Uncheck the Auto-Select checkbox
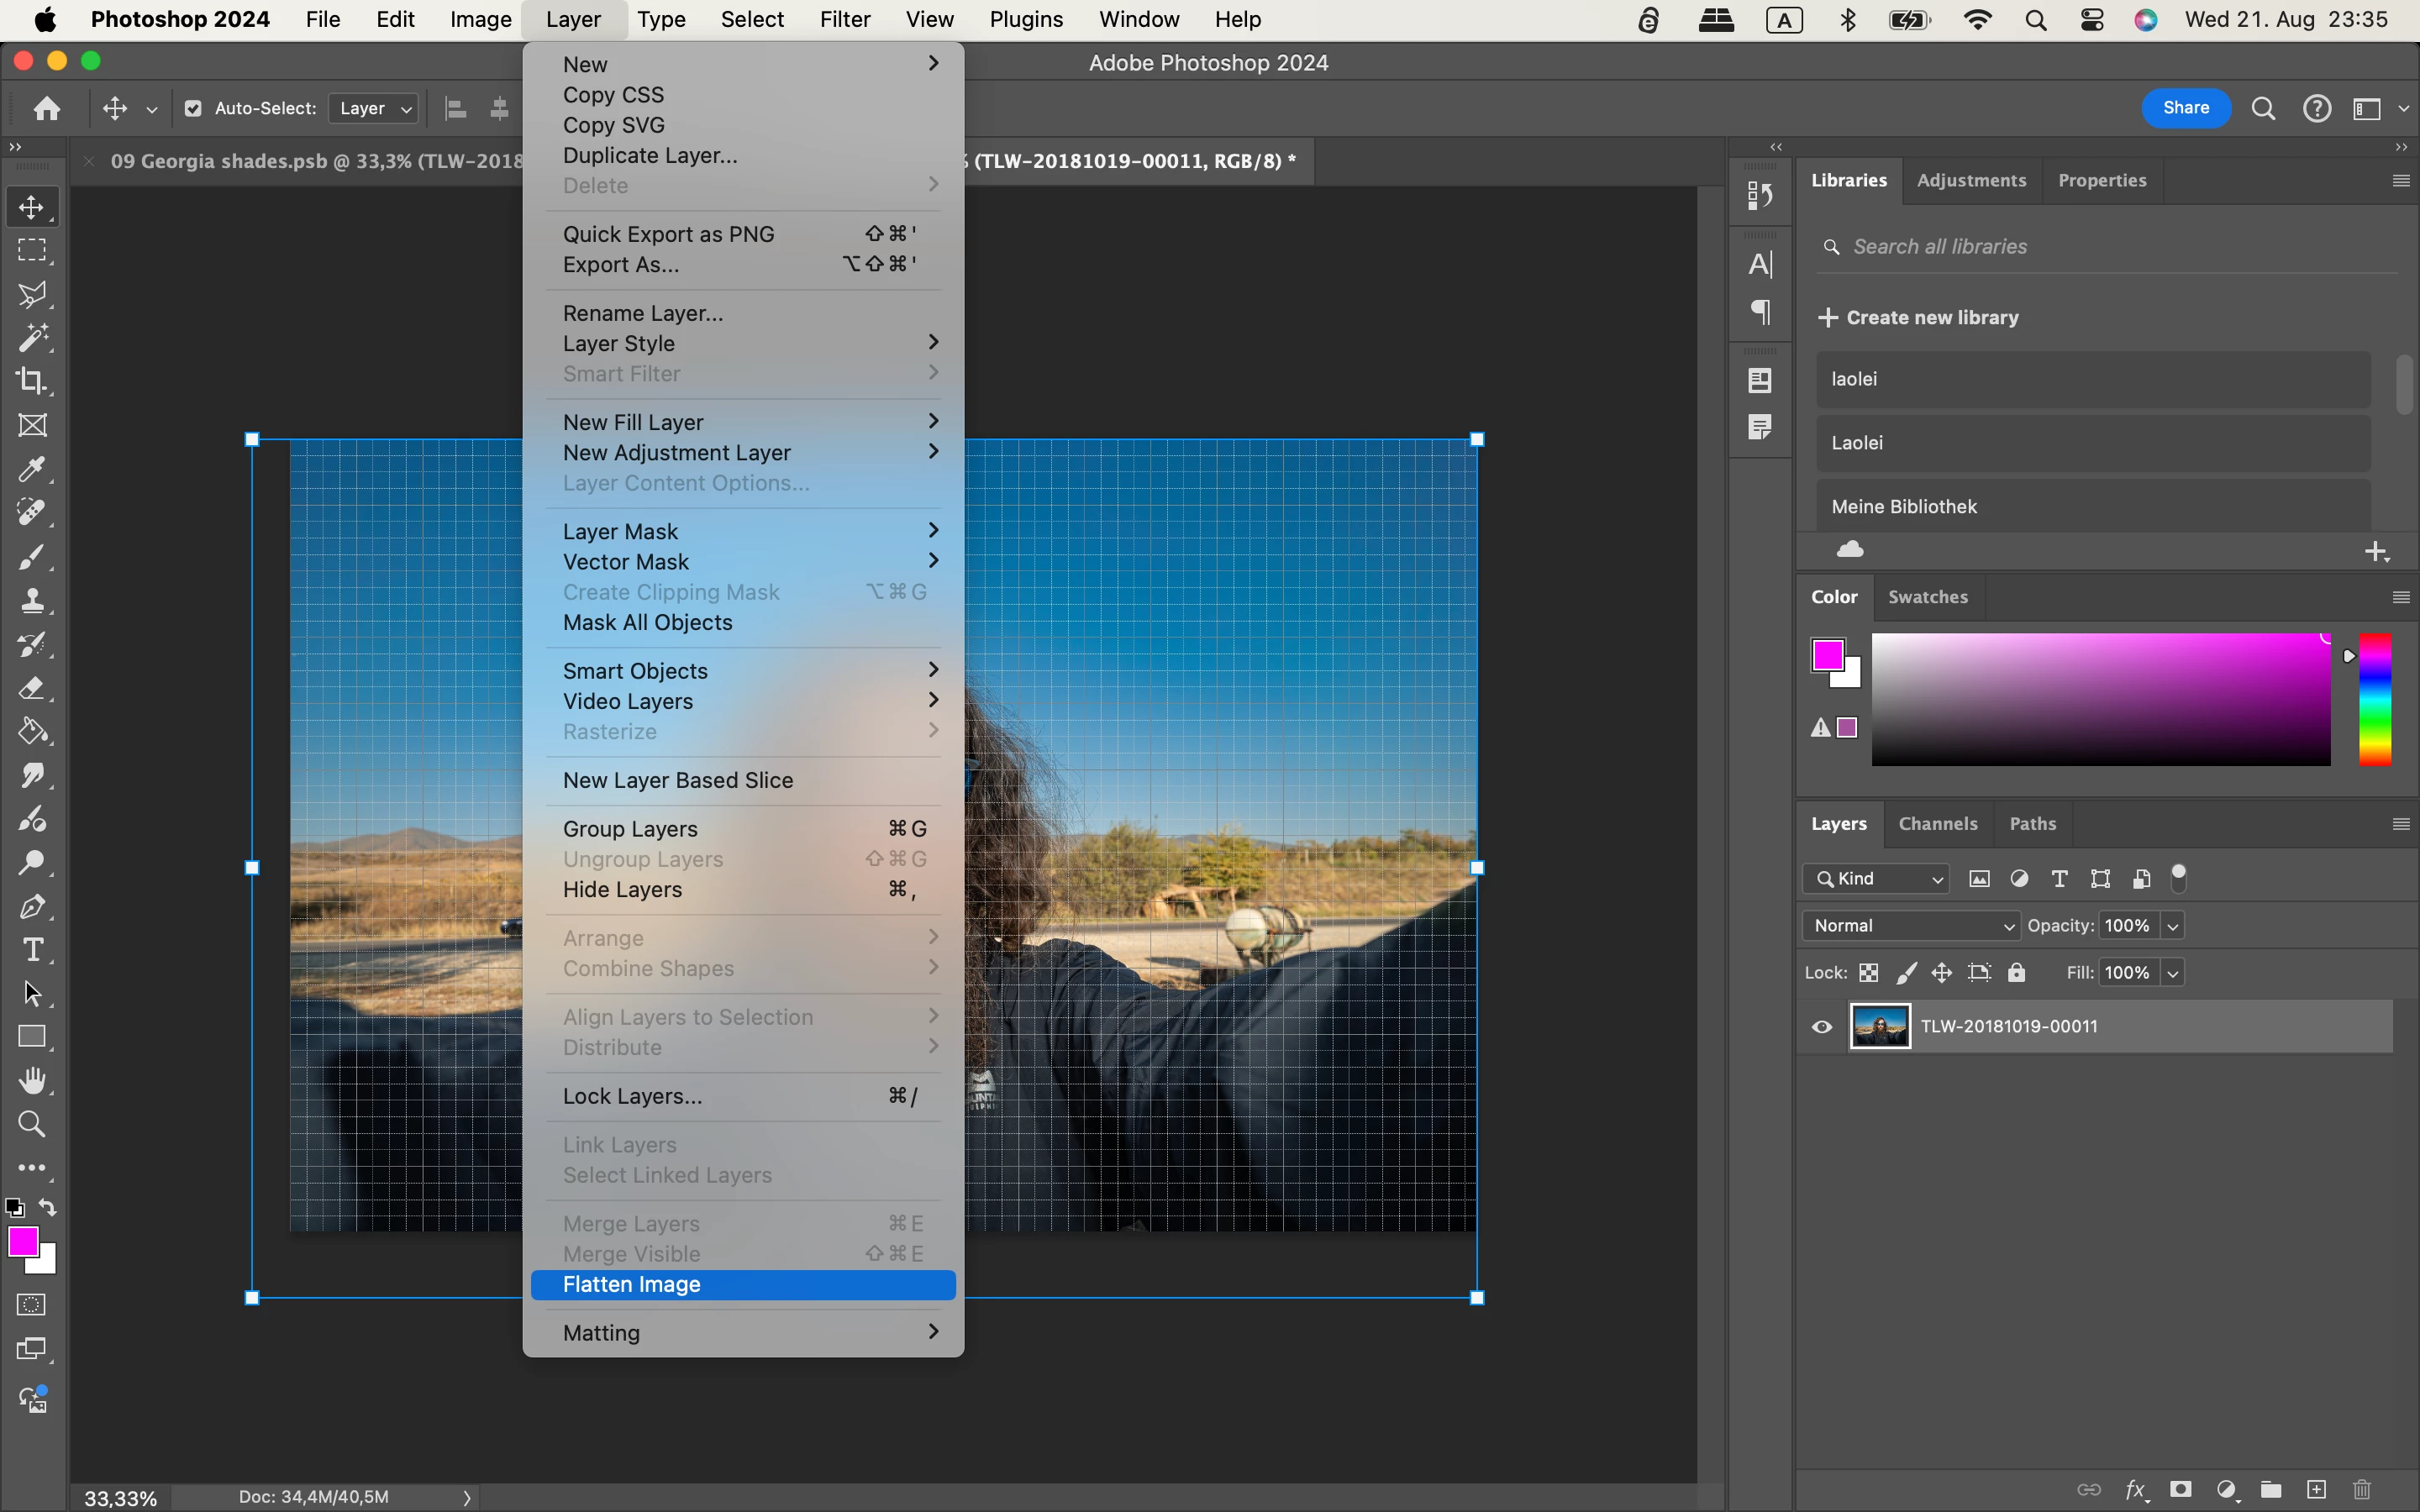Screen dimensions: 2420x1512 click(193, 108)
